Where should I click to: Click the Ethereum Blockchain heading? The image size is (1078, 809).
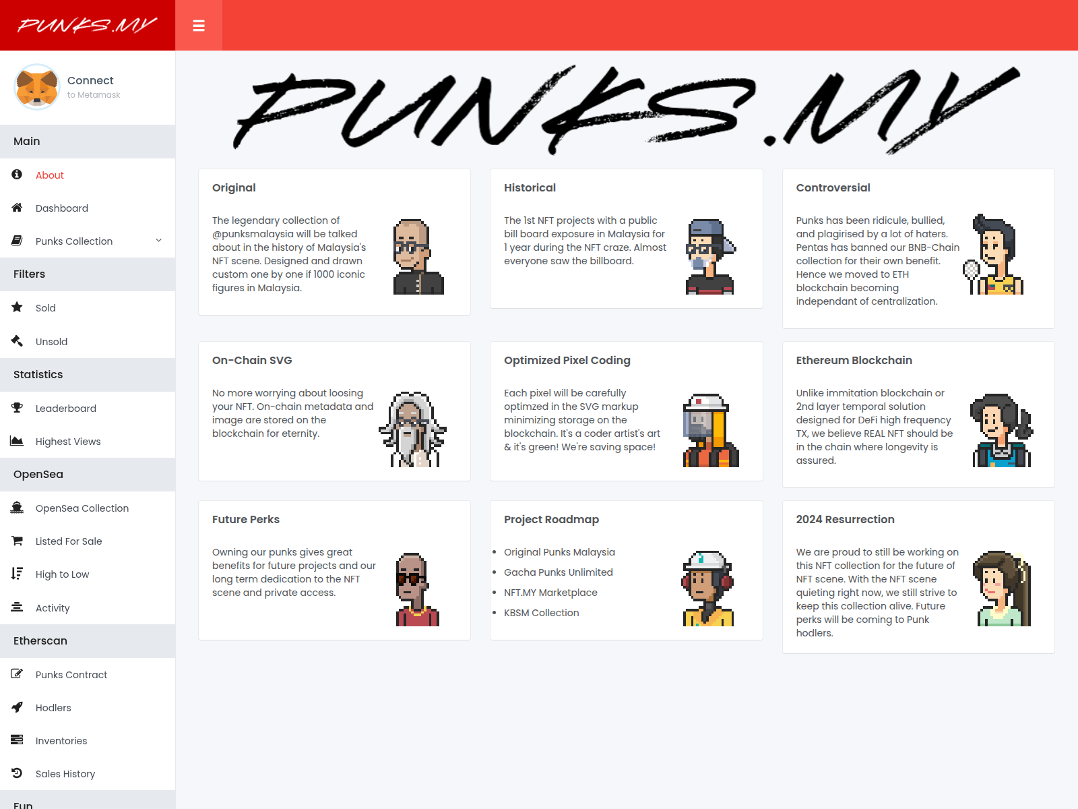click(854, 361)
